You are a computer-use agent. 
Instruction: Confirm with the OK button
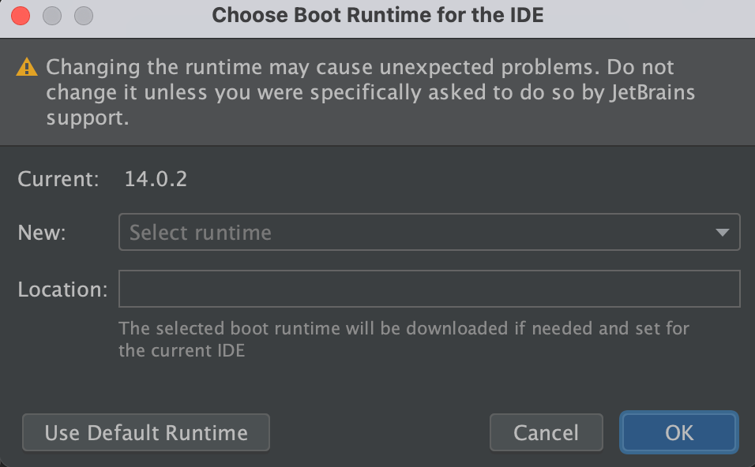pyautogui.click(x=679, y=432)
